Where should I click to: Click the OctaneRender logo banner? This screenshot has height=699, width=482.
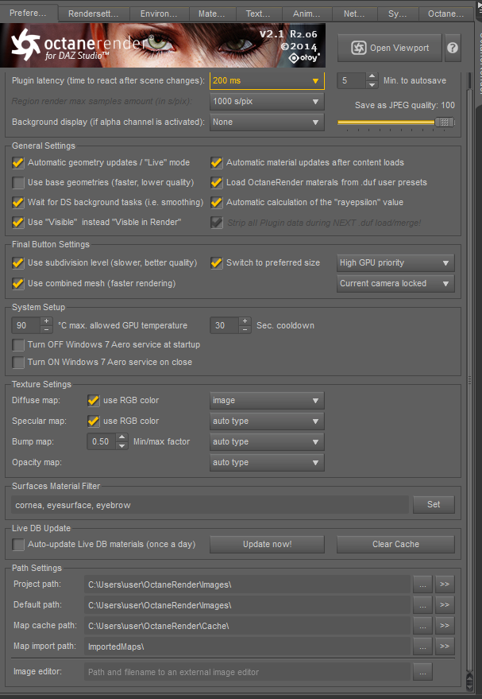click(x=163, y=45)
